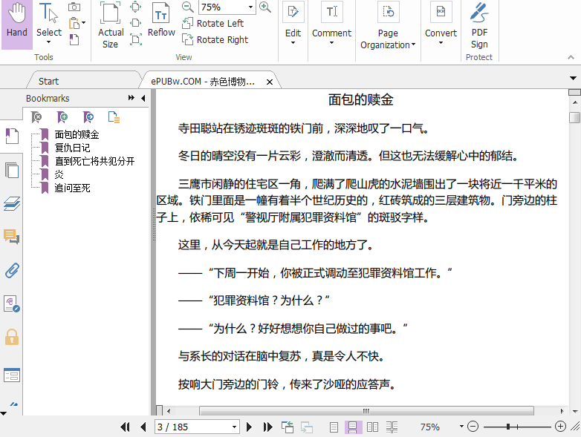Go to the first page
This screenshot has width=581, height=437.
(126, 427)
